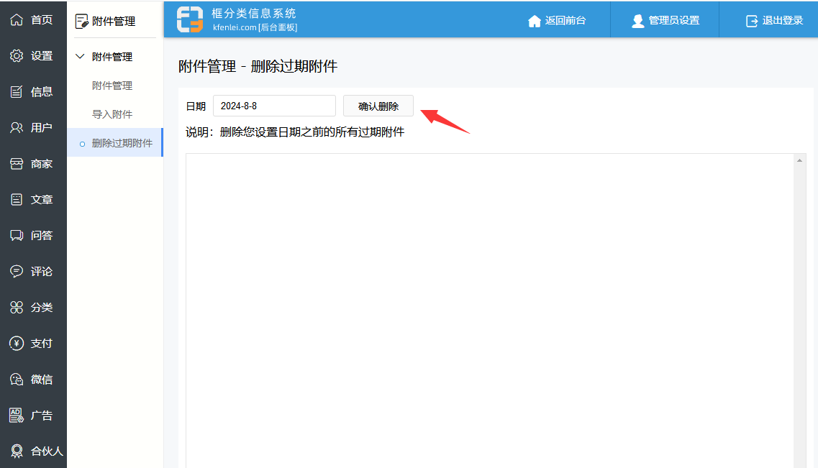The height and width of the screenshot is (468, 818).
Task: Open 设置 via the gear icon
Action: (17, 55)
